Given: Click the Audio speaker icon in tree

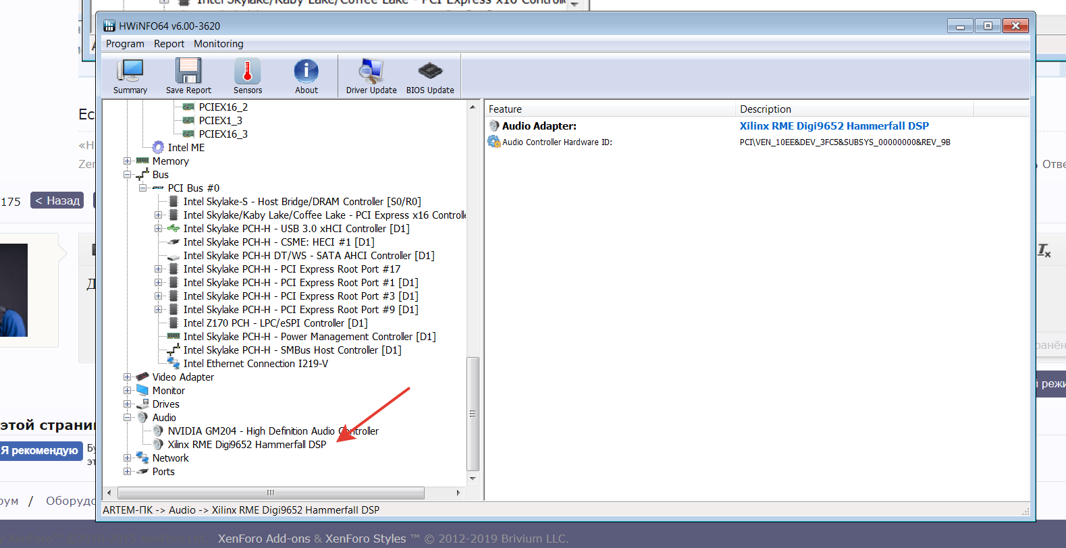Looking at the screenshot, I should 142,417.
